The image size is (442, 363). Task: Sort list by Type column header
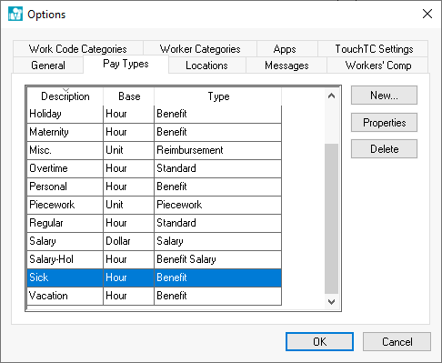218,96
